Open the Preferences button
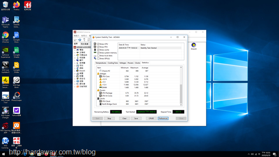The image size is (279, 157). pos(163,118)
